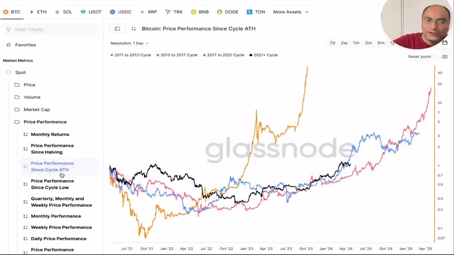Collapse the Price Performance folder
The image size is (454, 255).
point(44,122)
